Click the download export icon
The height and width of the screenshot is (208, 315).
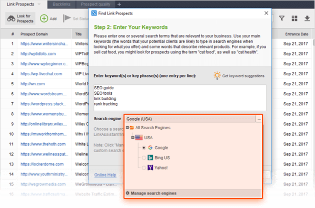tap(307, 18)
